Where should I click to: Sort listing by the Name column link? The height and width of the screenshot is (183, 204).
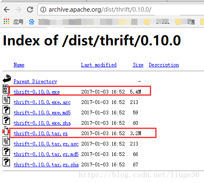[19, 65]
